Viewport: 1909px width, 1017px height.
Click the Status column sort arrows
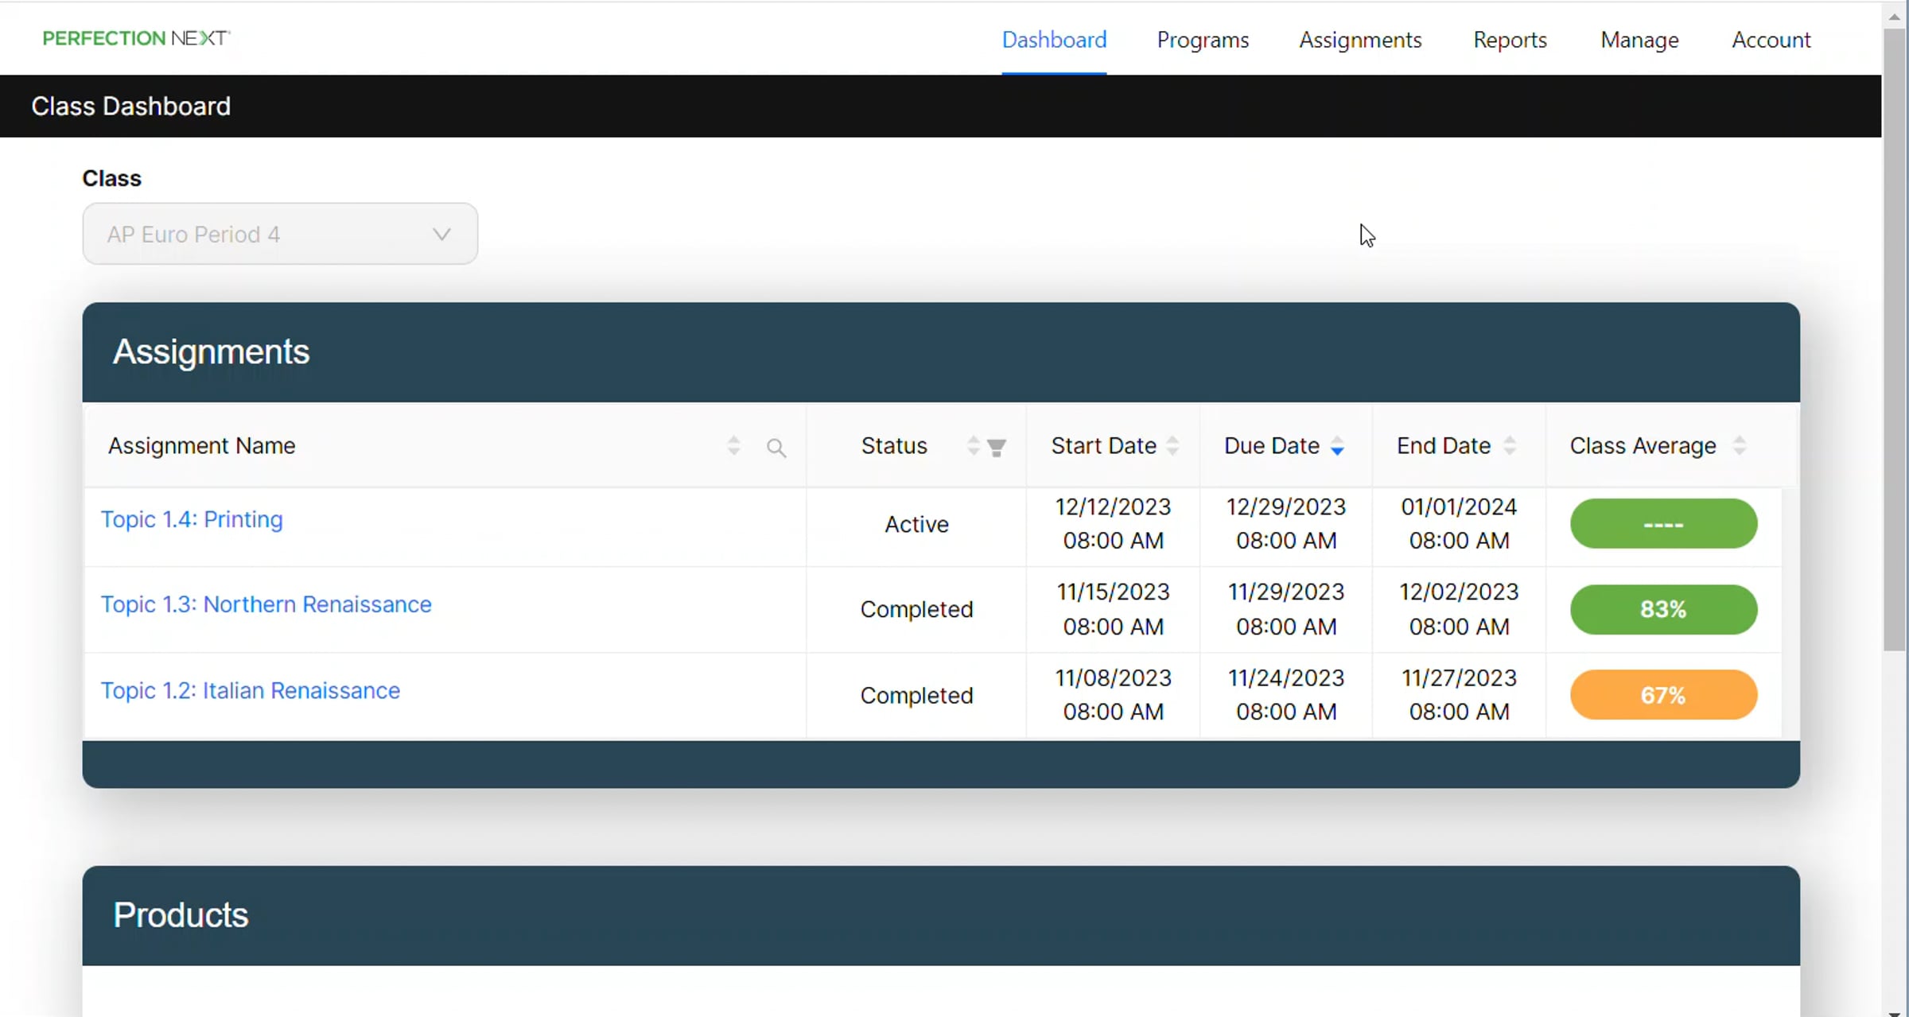(x=973, y=446)
